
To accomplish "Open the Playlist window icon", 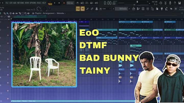I will 134,9.
